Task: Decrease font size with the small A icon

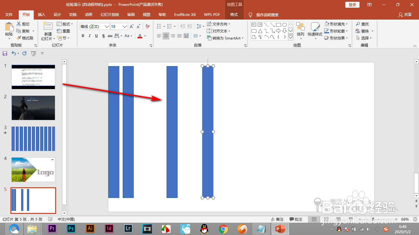Action: pyautogui.click(x=139, y=27)
